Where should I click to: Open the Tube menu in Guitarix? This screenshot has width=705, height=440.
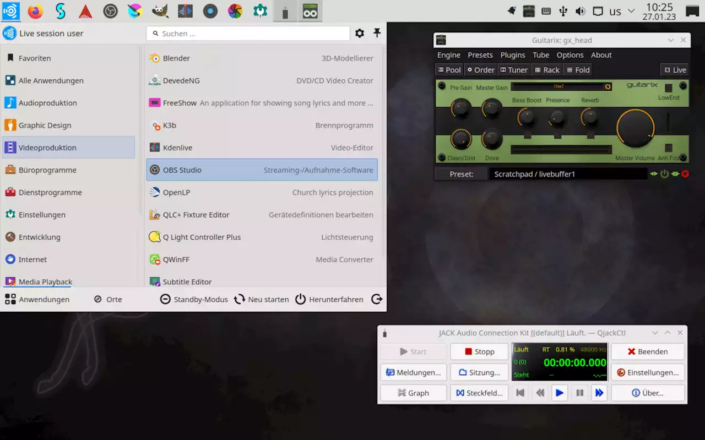(541, 55)
